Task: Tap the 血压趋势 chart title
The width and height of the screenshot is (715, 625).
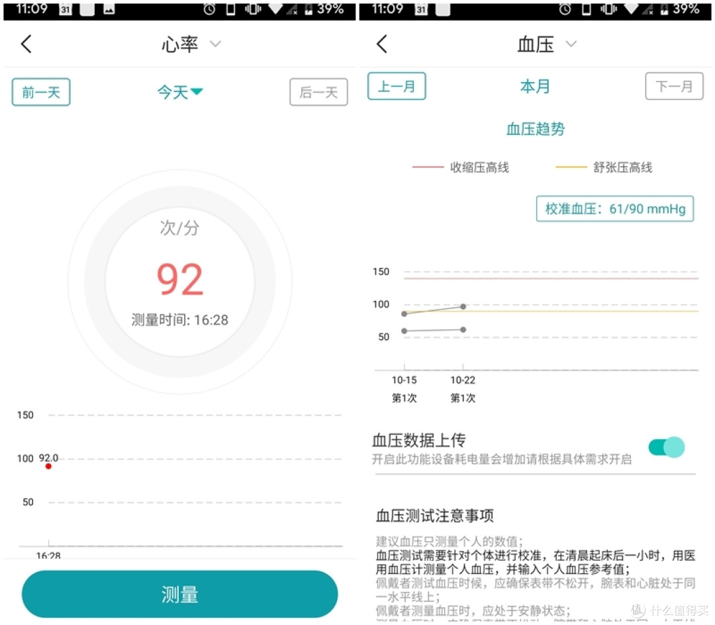Action: [536, 129]
